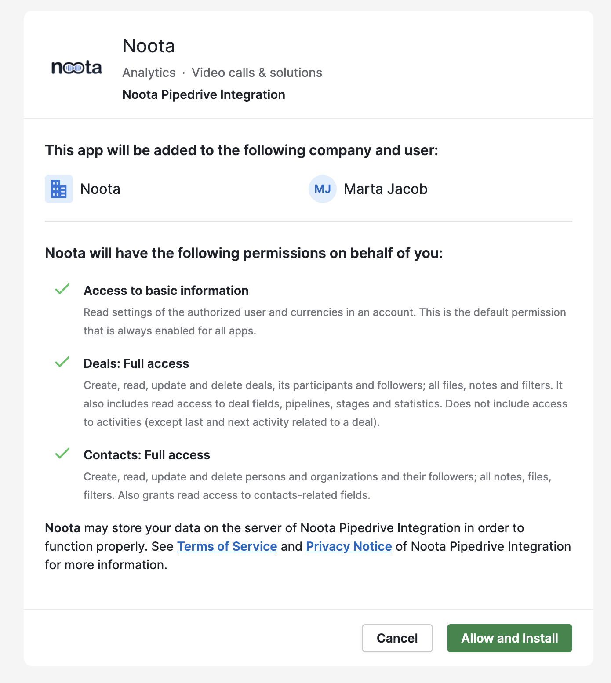This screenshot has width=611, height=683.
Task: Click the Marta Jacob user name
Action: (386, 189)
